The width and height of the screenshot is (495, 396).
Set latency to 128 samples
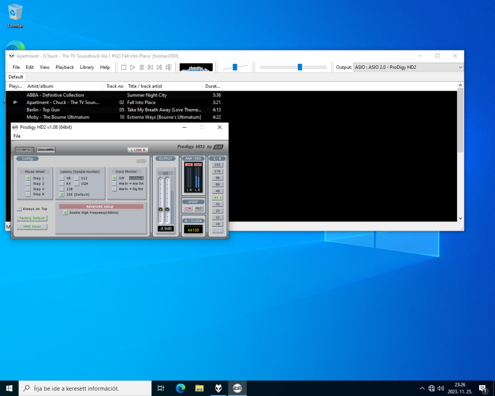62,189
